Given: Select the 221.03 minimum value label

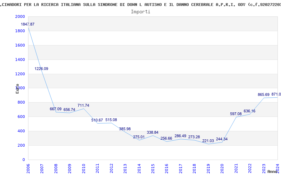Looking at the screenshot, I should pos(208,141).
